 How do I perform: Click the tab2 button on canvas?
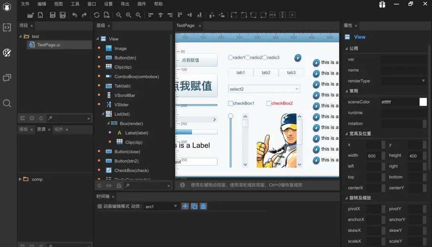pos(266,73)
